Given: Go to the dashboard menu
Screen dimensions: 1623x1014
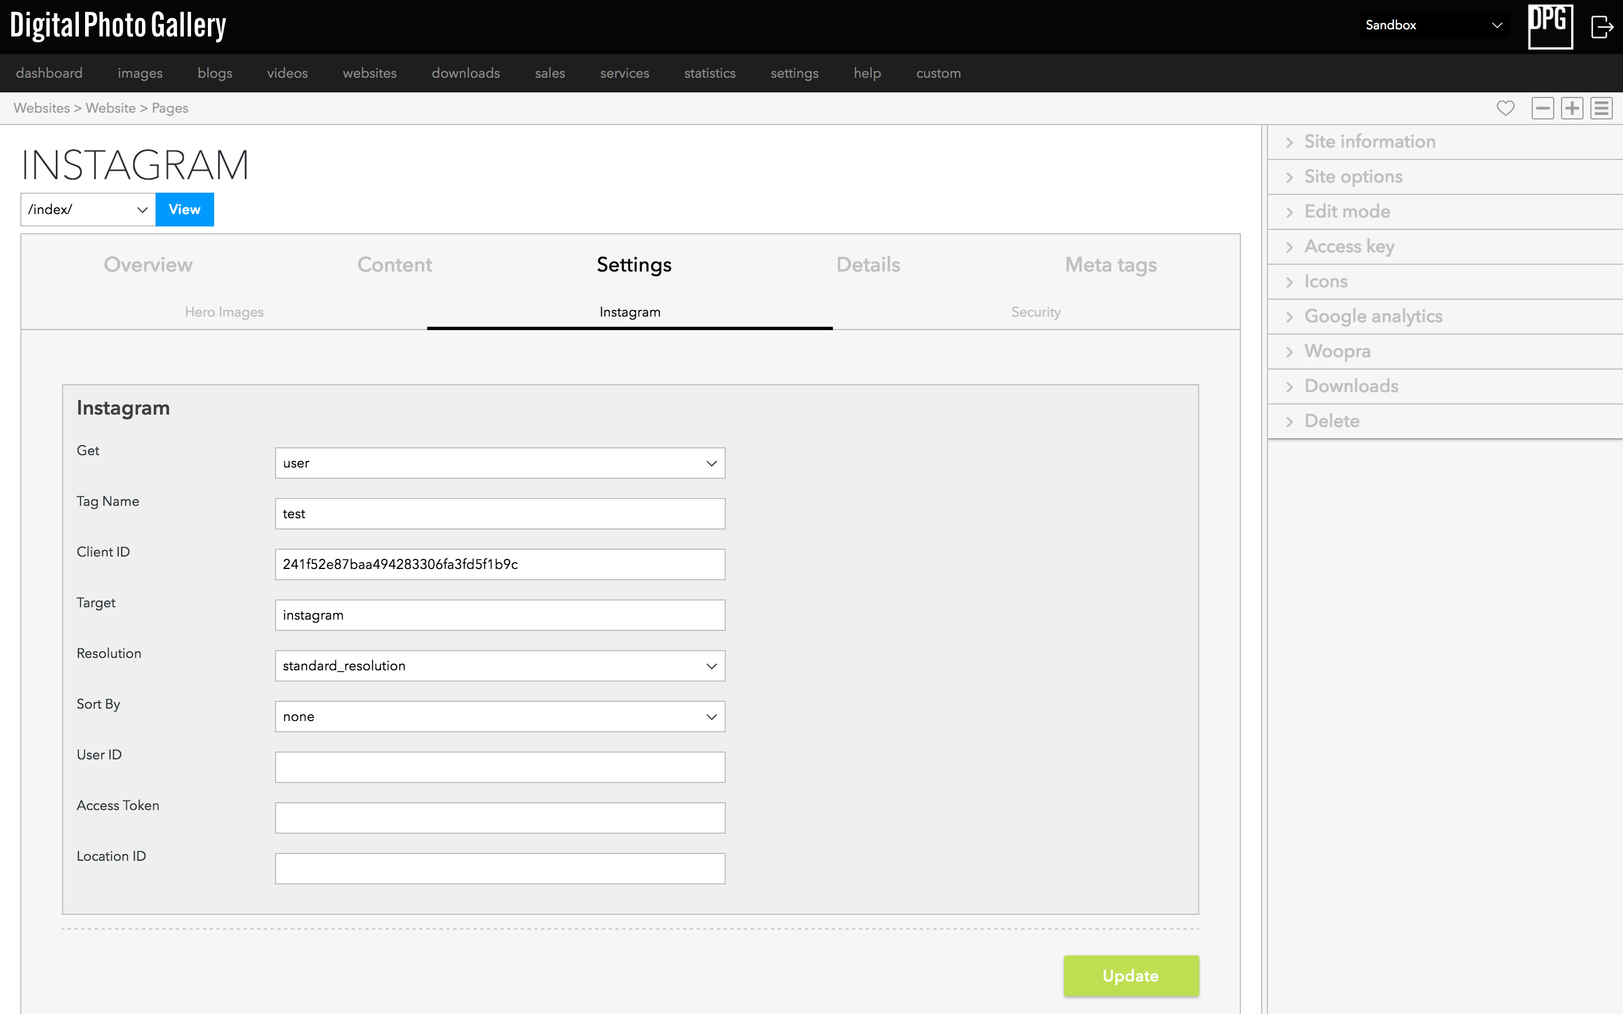Looking at the screenshot, I should click(49, 73).
